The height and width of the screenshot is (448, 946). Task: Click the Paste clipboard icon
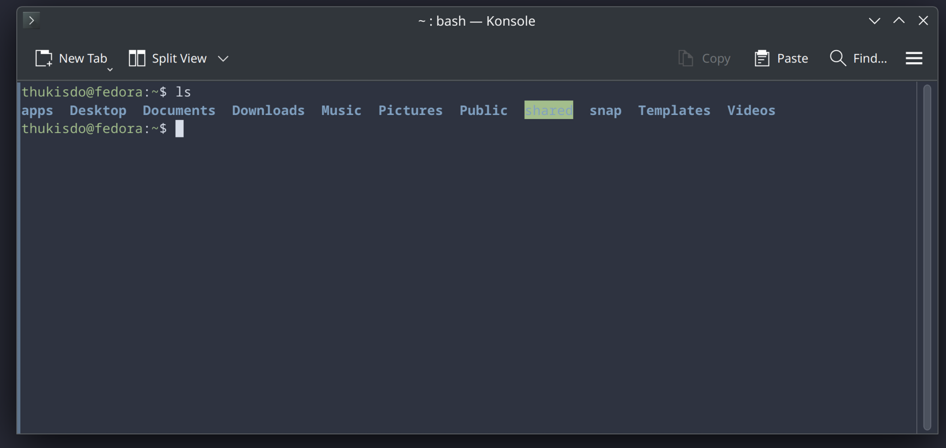[x=762, y=58]
